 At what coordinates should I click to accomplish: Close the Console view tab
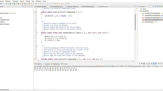[69, 64]
